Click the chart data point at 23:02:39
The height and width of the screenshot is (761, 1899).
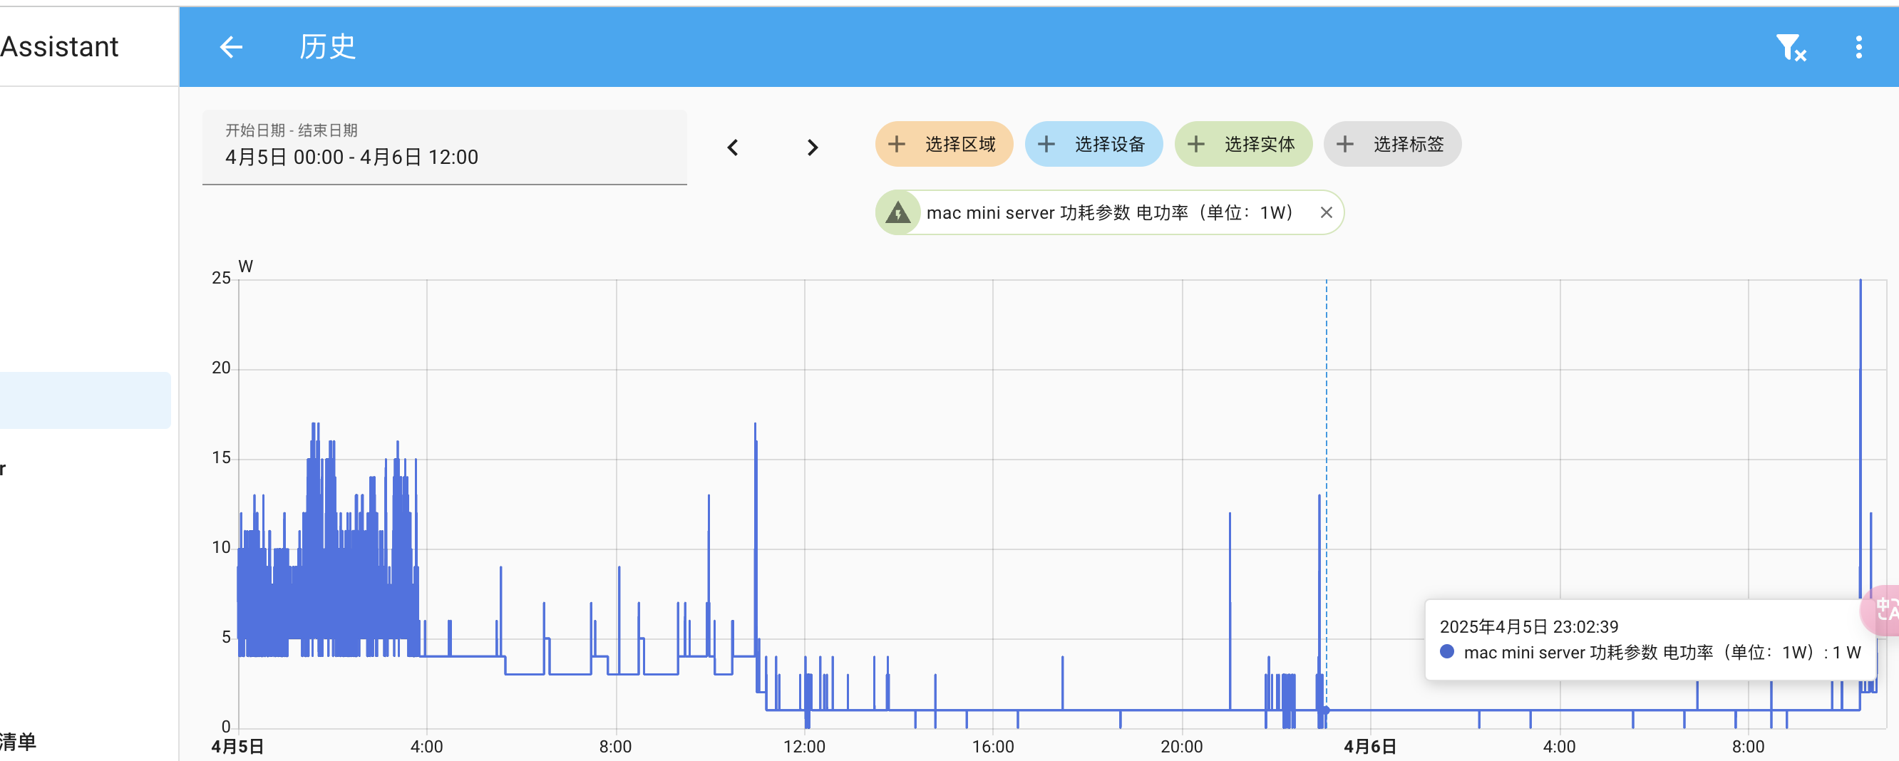coord(1325,710)
